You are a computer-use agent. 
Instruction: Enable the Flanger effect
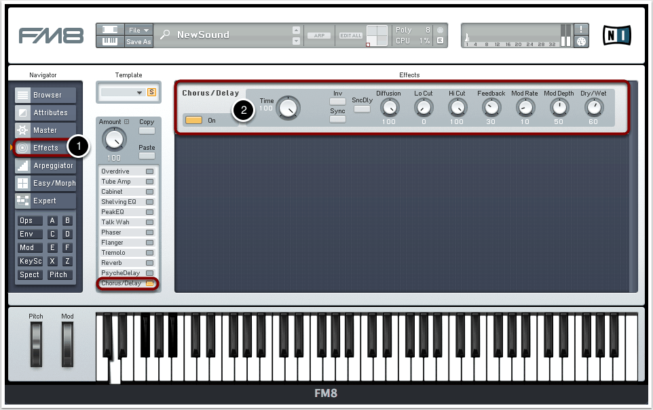tap(149, 243)
